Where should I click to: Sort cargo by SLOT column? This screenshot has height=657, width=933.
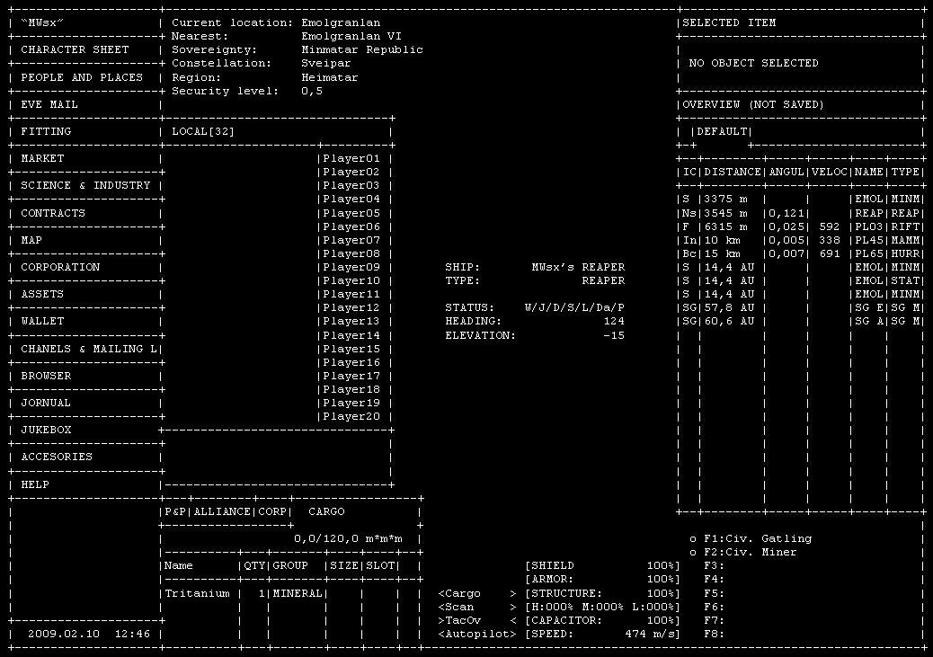(381, 565)
